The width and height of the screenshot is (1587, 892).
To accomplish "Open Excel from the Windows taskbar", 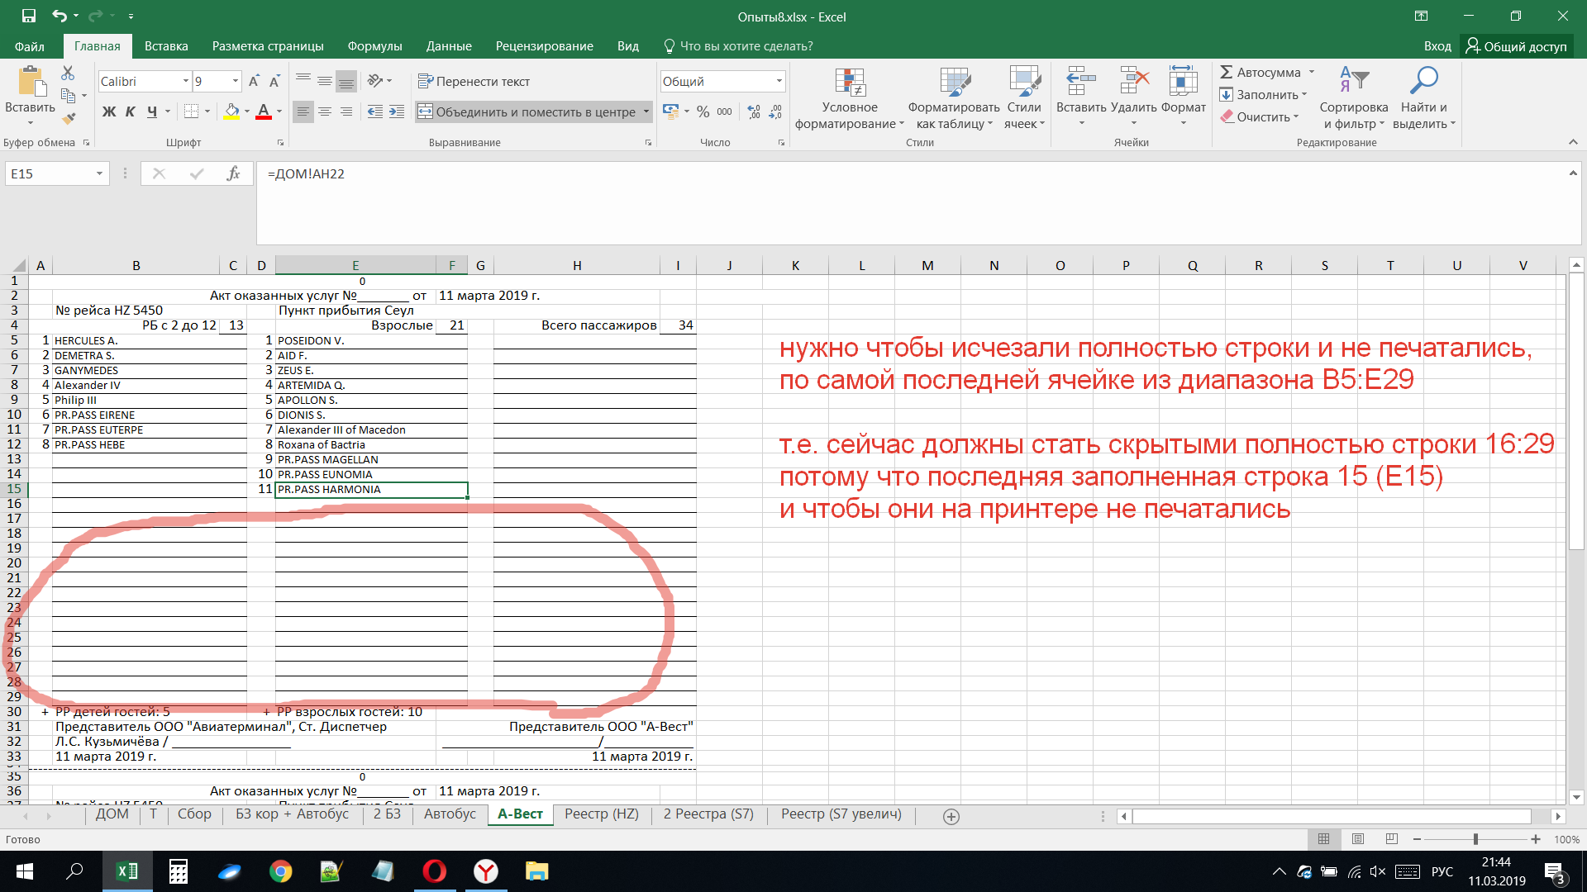I will tap(127, 871).
